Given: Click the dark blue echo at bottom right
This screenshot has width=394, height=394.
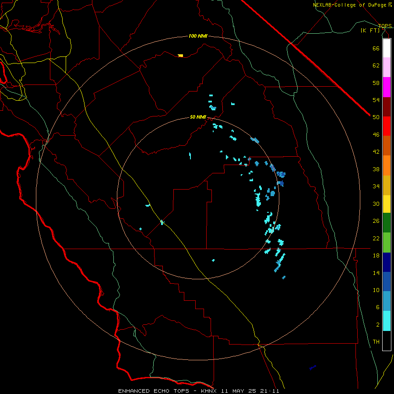Looking at the screenshot, I should 312,368.
